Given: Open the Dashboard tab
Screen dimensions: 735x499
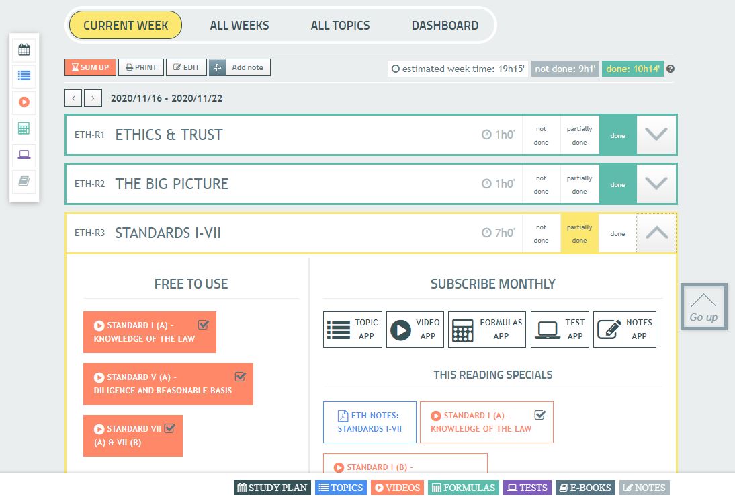Looking at the screenshot, I should click(445, 26).
